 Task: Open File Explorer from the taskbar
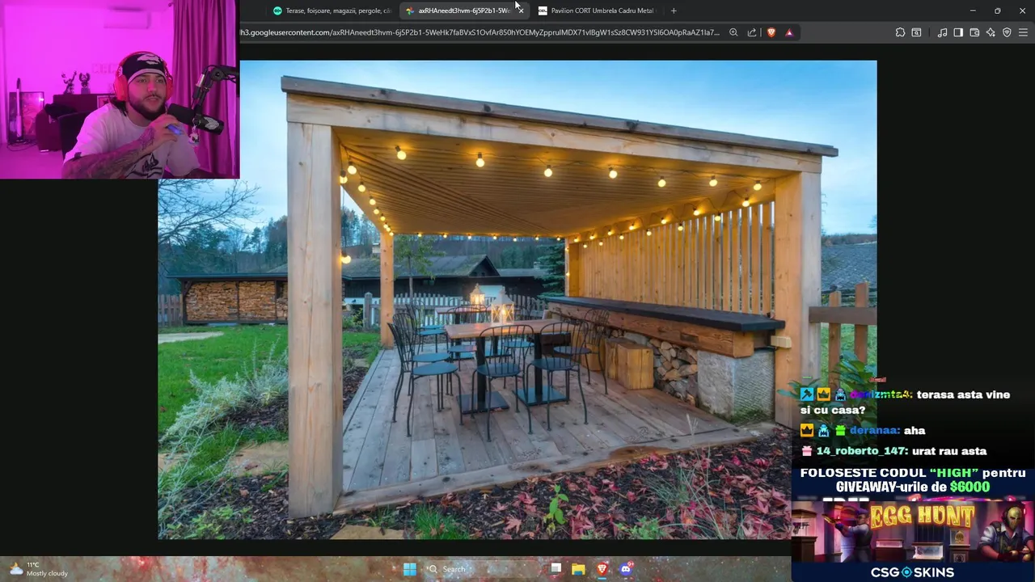click(578, 569)
